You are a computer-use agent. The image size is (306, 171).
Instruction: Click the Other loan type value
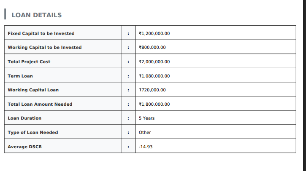(145, 133)
